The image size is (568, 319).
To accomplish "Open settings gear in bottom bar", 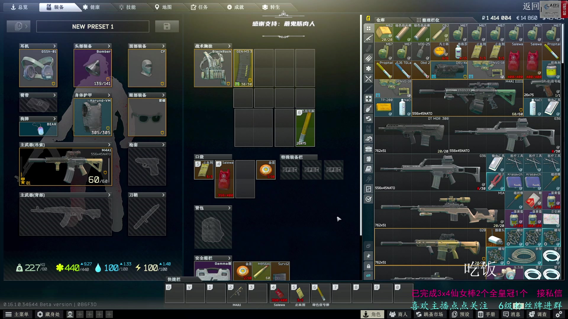I will click(559, 314).
